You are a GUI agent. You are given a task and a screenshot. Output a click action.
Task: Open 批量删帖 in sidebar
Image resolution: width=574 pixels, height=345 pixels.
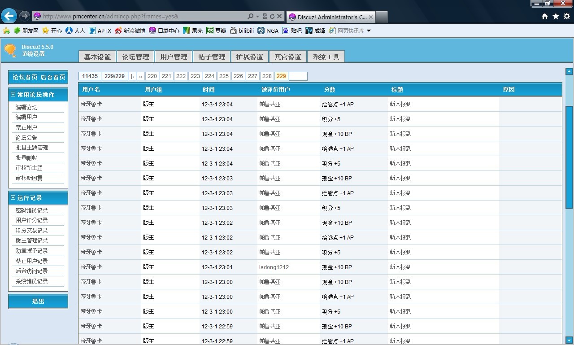26,158
